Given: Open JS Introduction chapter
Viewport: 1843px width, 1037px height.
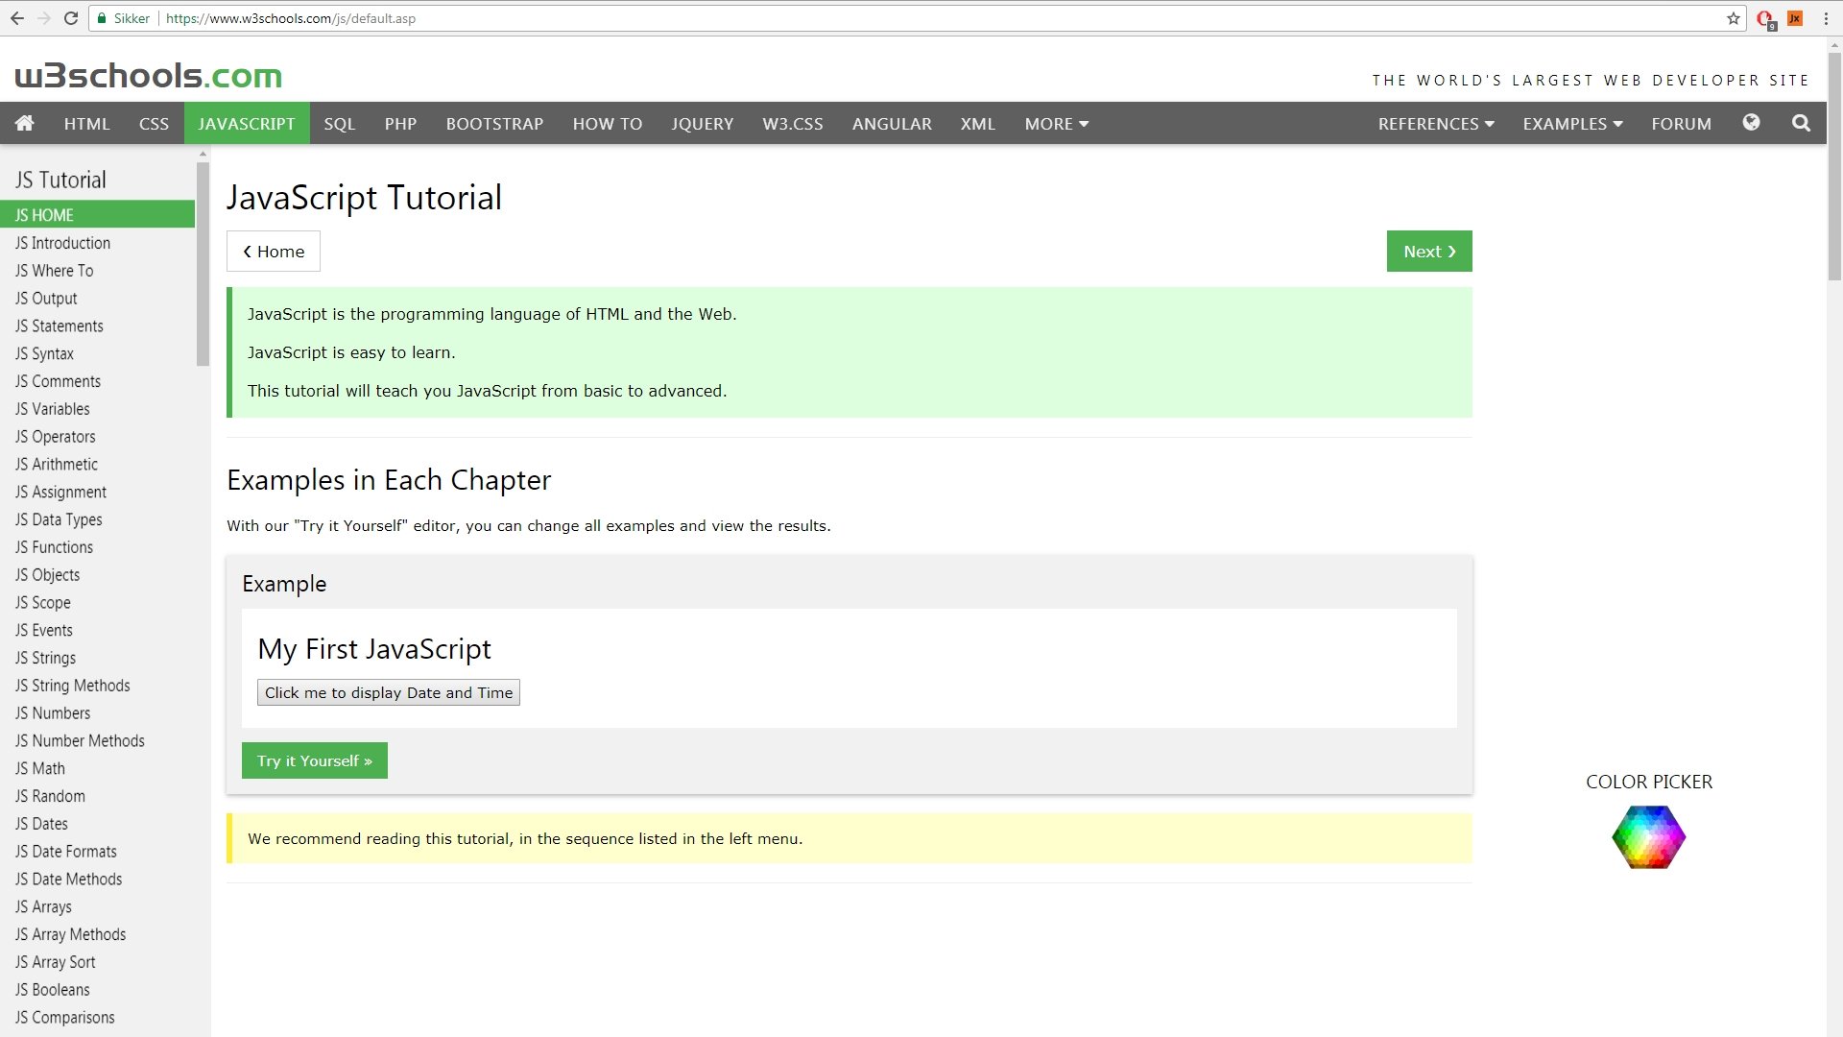Looking at the screenshot, I should coord(97,243).
